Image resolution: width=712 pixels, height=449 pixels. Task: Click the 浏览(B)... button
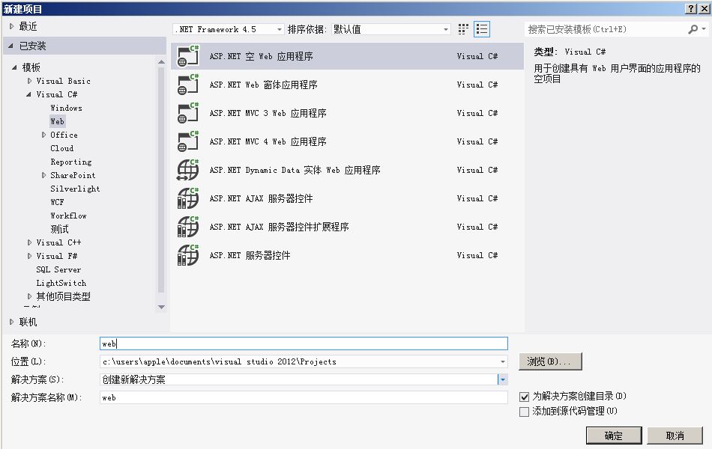pyautogui.click(x=550, y=361)
